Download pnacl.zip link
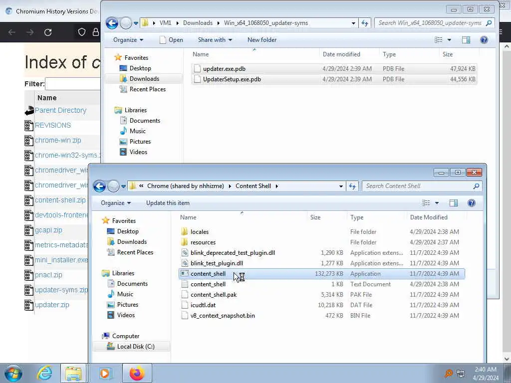This screenshot has width=511, height=383. click(48, 275)
